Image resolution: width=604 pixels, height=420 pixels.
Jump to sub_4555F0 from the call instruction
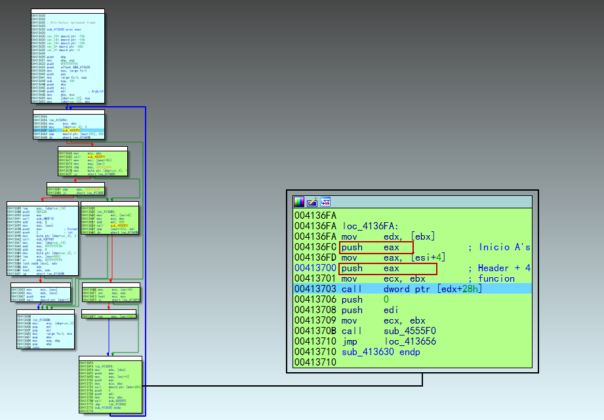411,331
